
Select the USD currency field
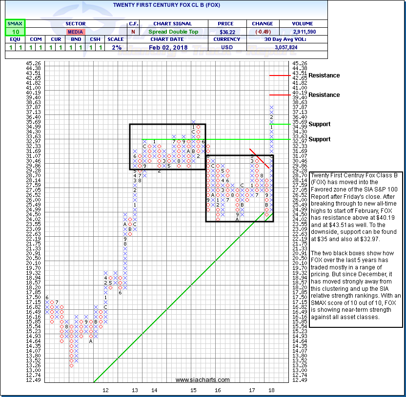pyautogui.click(x=226, y=47)
